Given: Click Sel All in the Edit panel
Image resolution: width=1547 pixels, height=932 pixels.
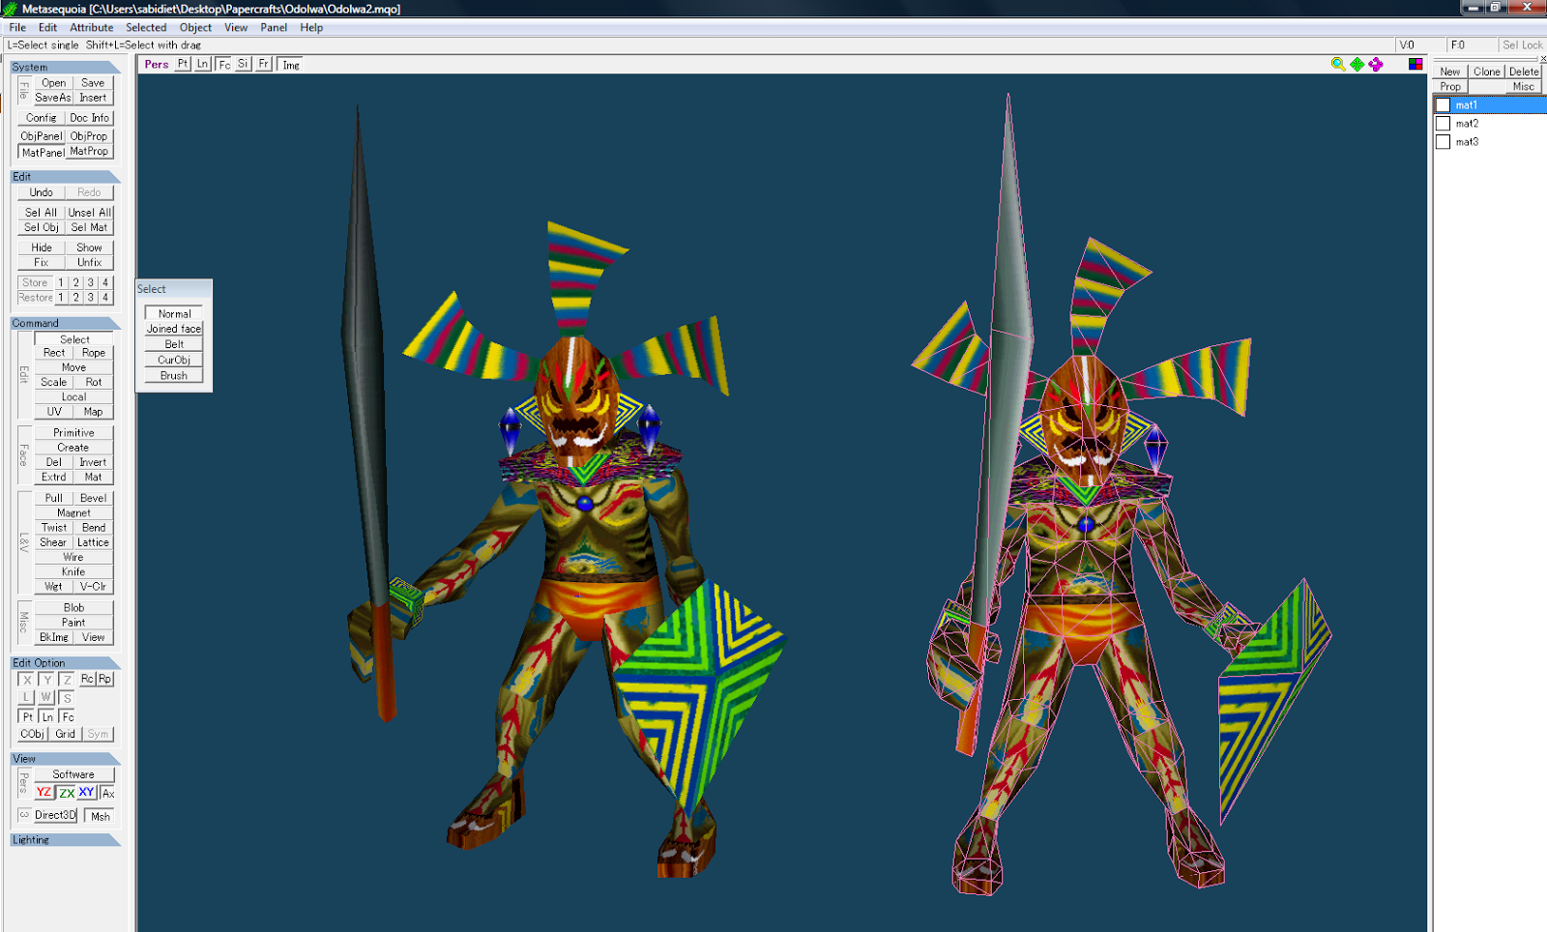Looking at the screenshot, I should click(42, 213).
